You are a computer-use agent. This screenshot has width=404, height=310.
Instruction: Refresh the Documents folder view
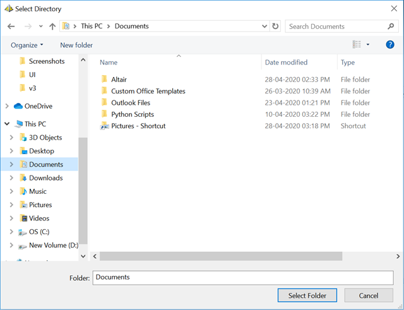click(275, 27)
